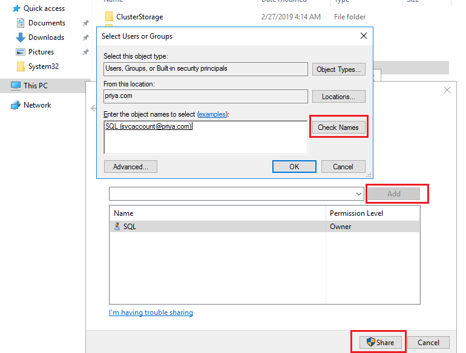Image resolution: width=466 pixels, height=353 pixels.
Task: Unpin Pictures using its pin icon
Action: click(x=85, y=52)
